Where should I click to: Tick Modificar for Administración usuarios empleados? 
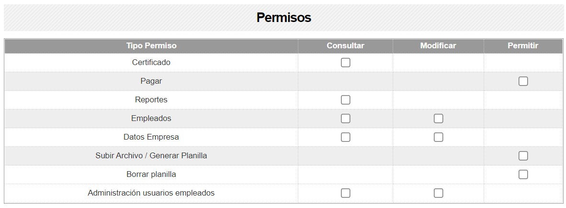click(438, 193)
